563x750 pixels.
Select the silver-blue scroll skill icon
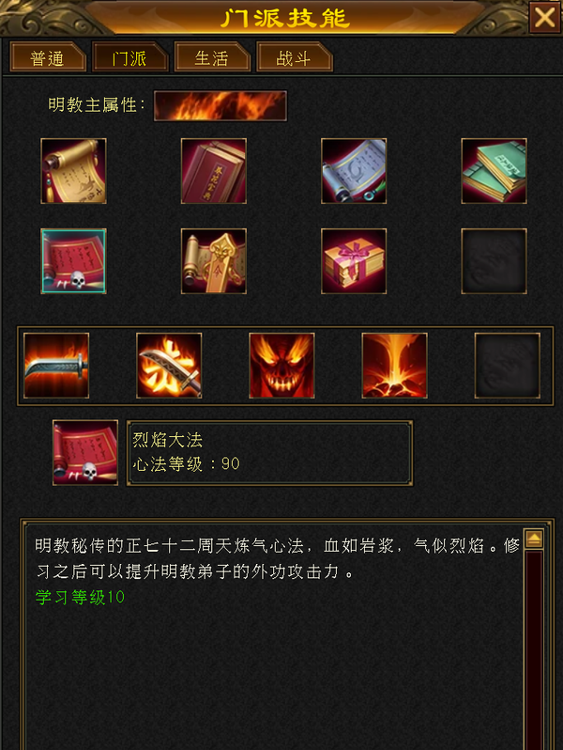pyautogui.click(x=354, y=171)
